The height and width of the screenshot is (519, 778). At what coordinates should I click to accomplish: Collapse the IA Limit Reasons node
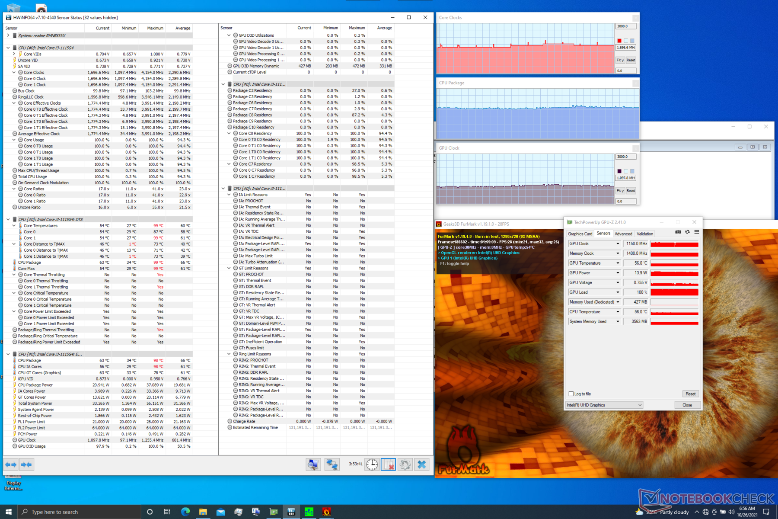(229, 195)
